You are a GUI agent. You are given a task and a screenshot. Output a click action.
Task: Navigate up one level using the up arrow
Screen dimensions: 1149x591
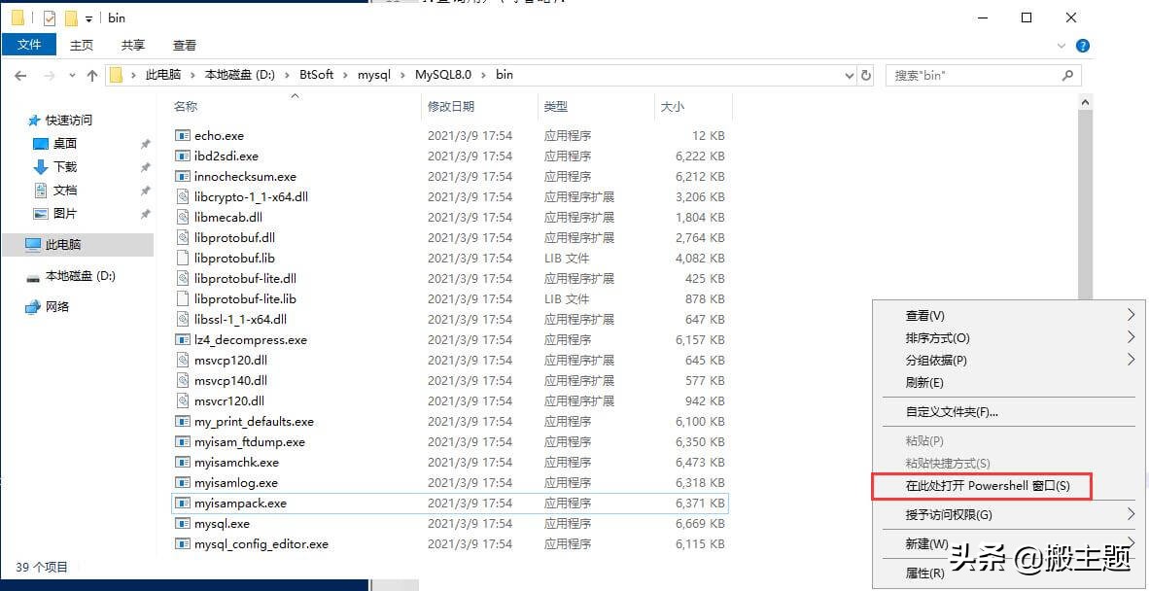click(92, 75)
